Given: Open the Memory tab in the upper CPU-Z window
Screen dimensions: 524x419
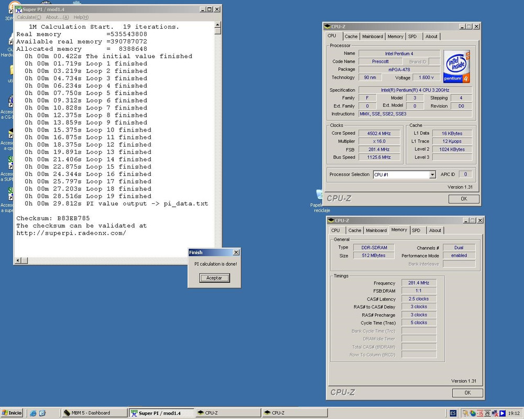Looking at the screenshot, I should [395, 37].
